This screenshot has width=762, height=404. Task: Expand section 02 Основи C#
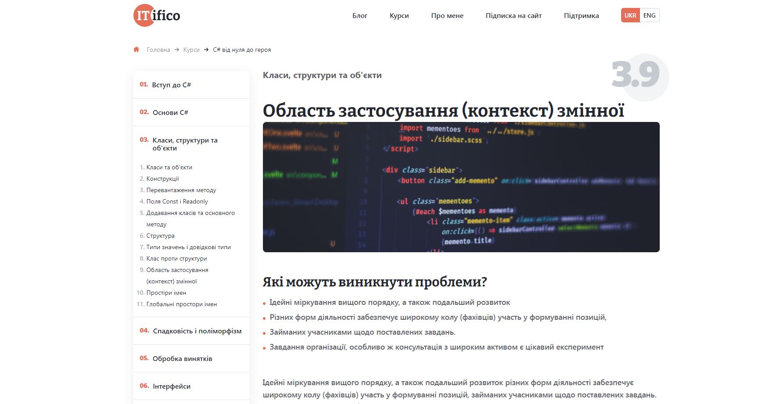(191, 112)
